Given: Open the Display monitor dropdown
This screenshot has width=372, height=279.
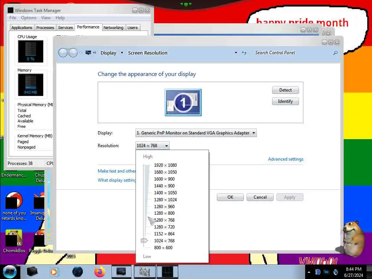Looking at the screenshot, I should click(196, 133).
